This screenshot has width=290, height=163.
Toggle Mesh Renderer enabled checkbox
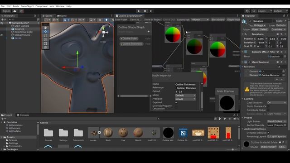click(249, 62)
